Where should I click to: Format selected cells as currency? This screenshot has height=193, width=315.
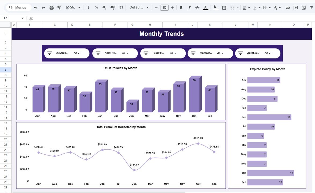pos(89,8)
